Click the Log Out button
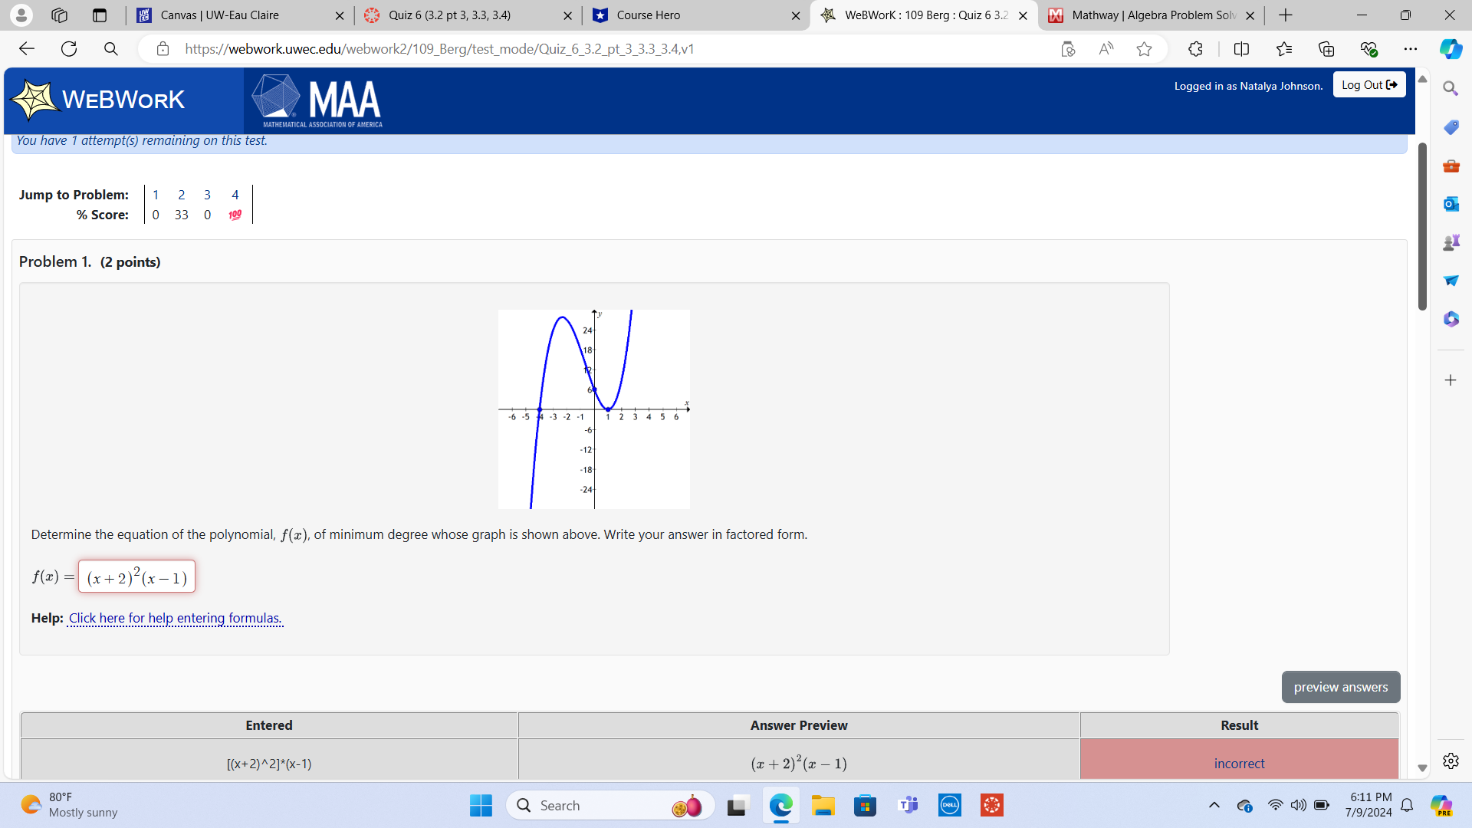The image size is (1472, 828). [1368, 85]
